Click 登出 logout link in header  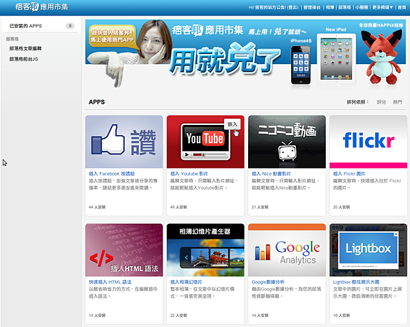292,8
